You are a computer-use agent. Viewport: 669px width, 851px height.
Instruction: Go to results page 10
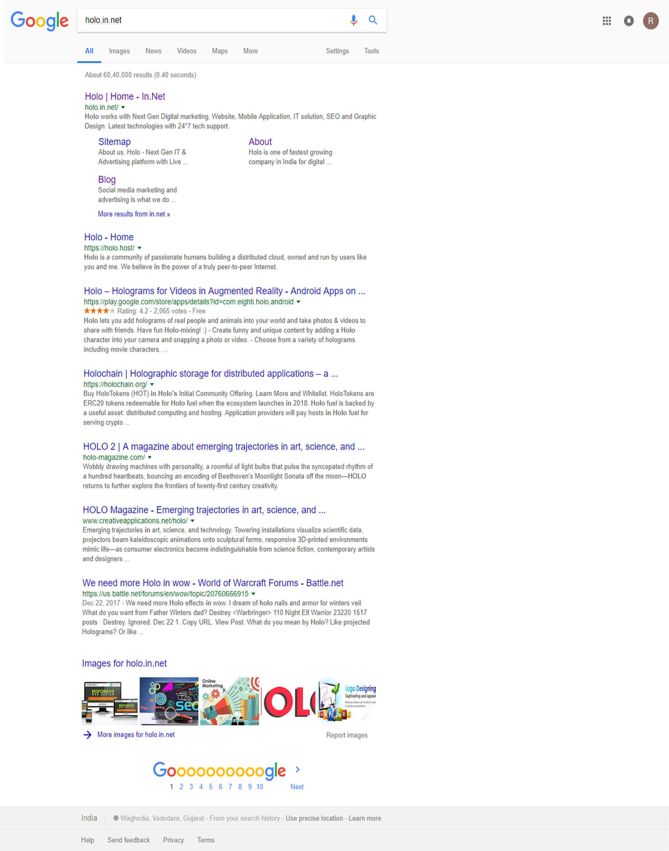click(260, 787)
